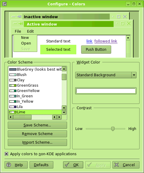Select the In_Green color scheme
Image resolution: width=144 pixels, height=173 pixels.
(35, 96)
